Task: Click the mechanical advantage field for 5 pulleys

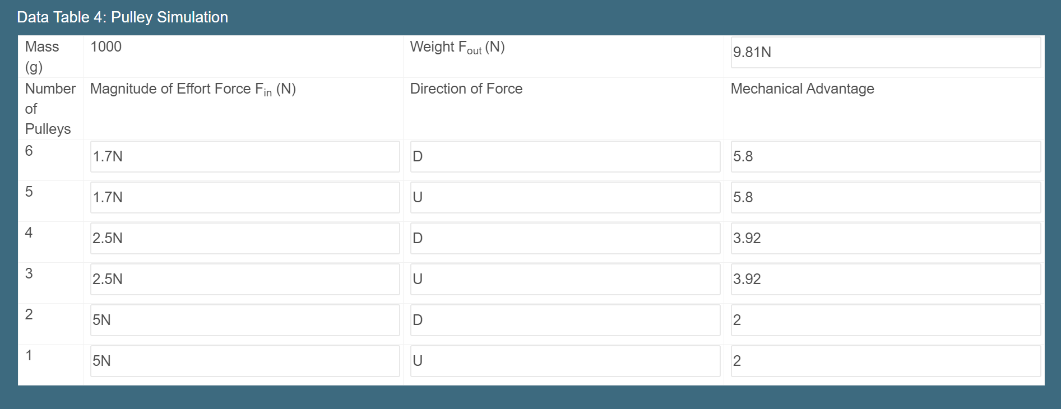Action: (886, 197)
